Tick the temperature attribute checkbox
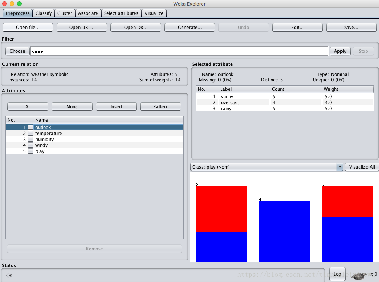Viewport: 379px width, 282px height. click(30, 133)
